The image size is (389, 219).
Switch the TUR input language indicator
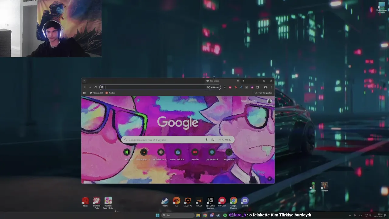(x=360, y=215)
